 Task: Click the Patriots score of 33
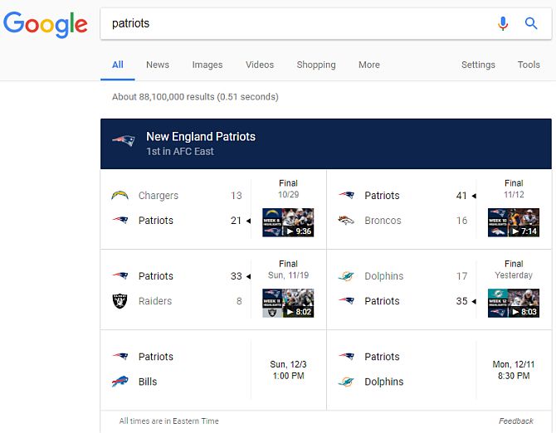[x=237, y=276]
